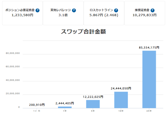
Task: Click the 85,554,175円 data label
Action: pyautogui.click(x=149, y=48)
